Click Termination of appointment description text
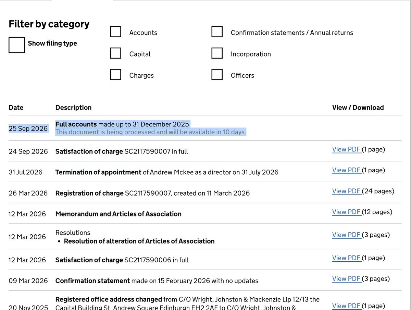Image resolution: width=411 pixels, height=310 pixels. pos(167,172)
